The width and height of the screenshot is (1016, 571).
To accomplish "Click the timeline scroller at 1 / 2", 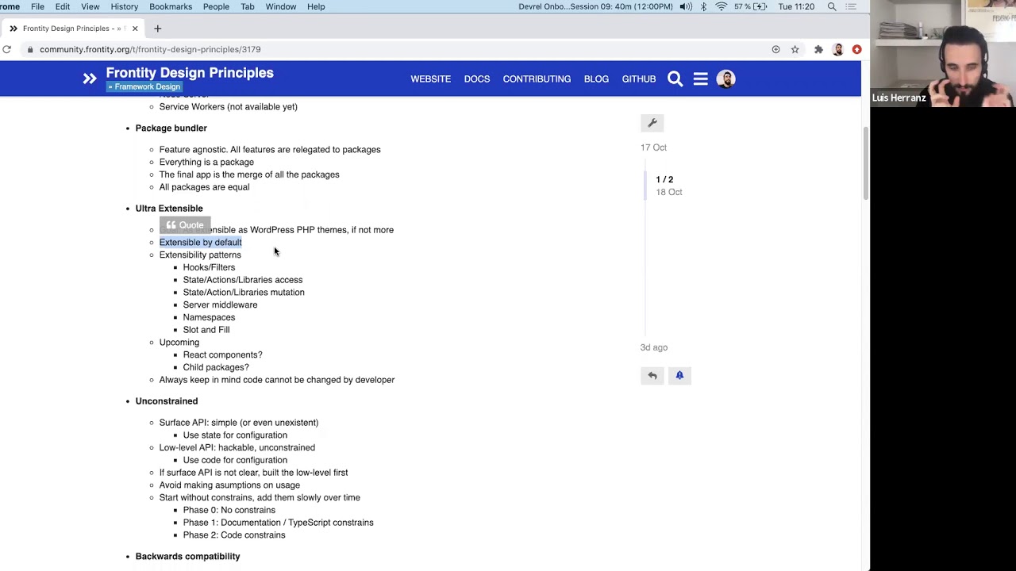I will point(664,185).
